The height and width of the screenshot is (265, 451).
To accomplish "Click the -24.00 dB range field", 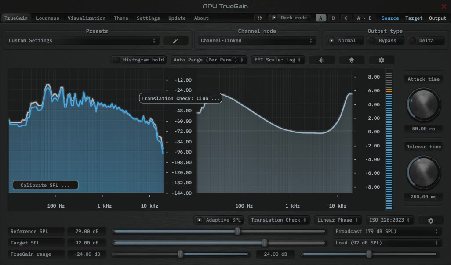I will [87, 254].
